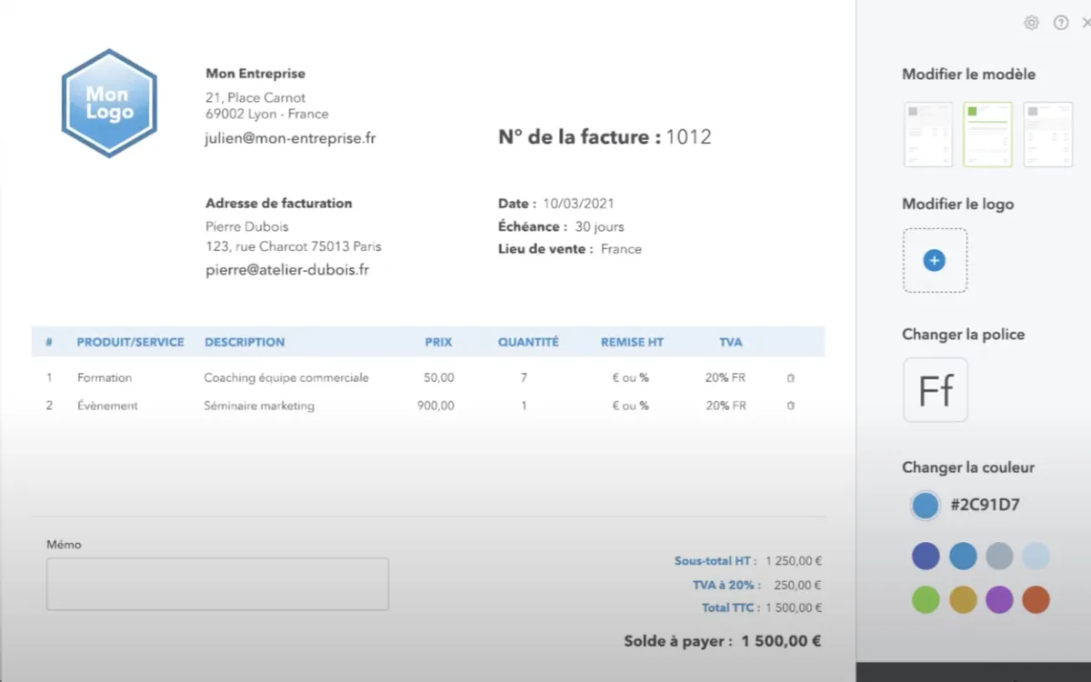Click the julien@mon-entreprise.fr email

click(291, 138)
